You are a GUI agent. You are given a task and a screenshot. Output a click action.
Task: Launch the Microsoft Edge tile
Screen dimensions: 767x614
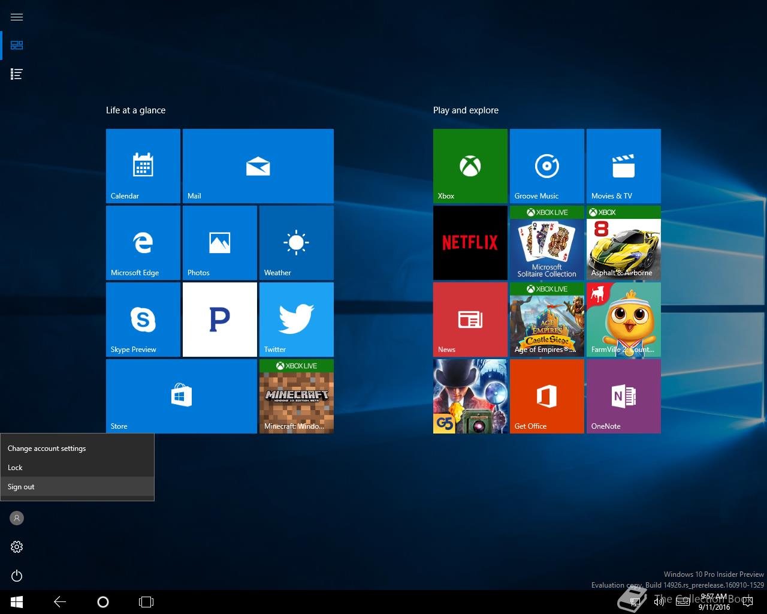pyautogui.click(x=143, y=243)
